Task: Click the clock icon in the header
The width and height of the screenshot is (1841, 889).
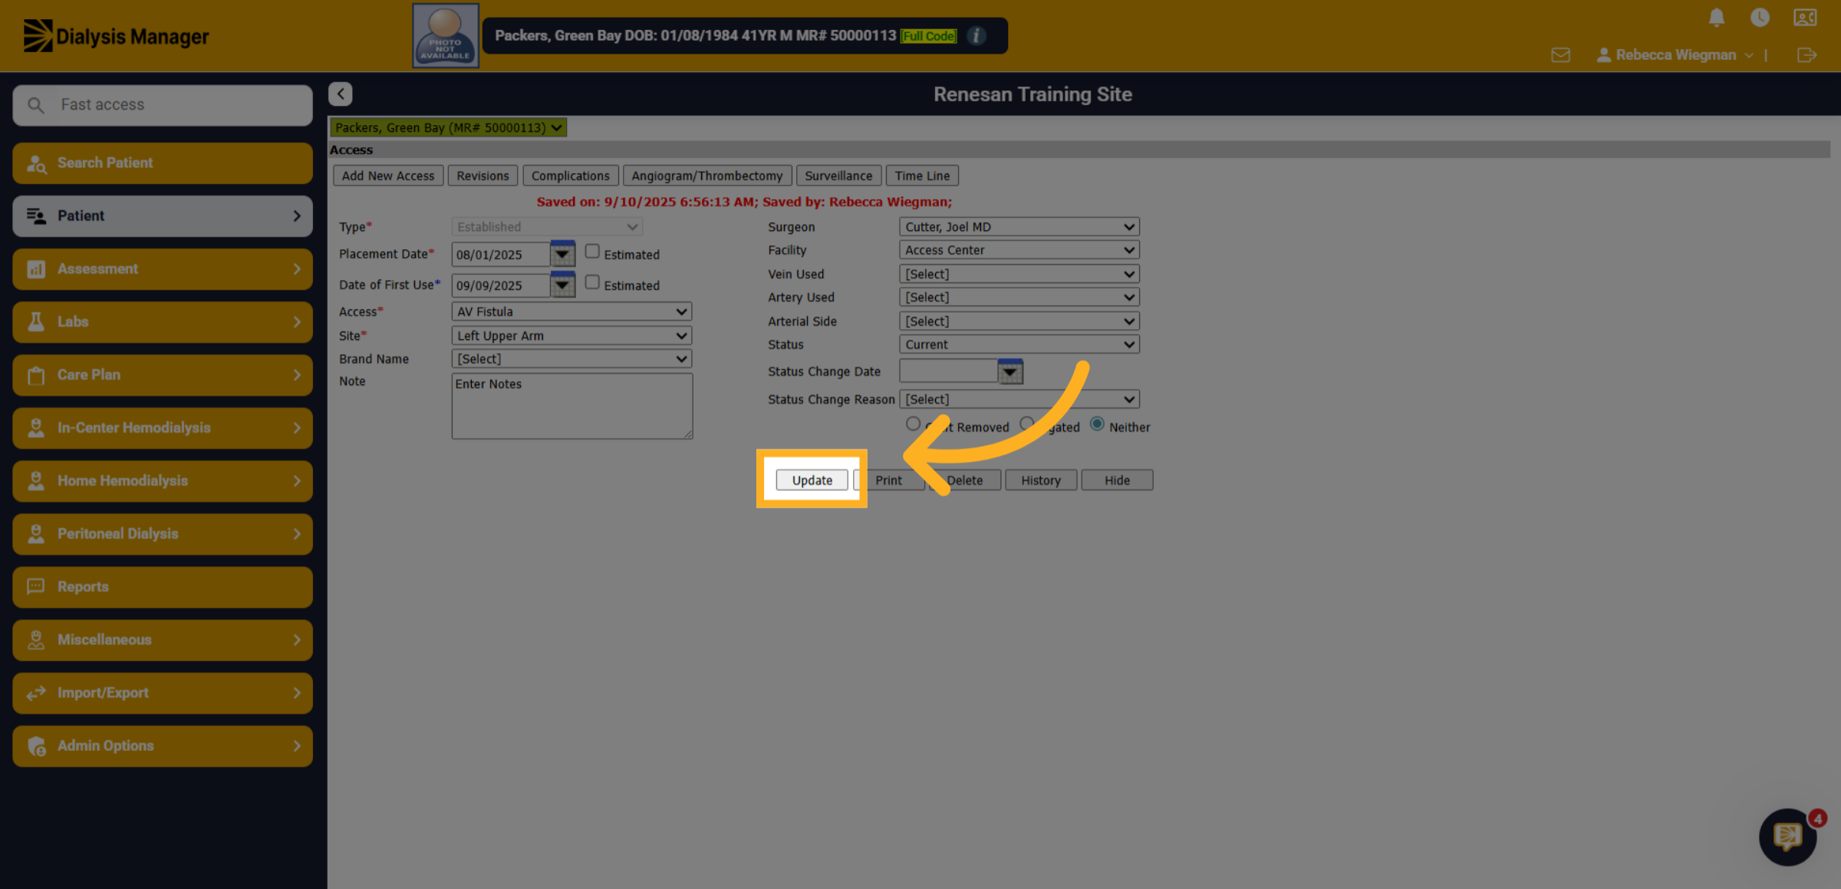Action: 1760,18
